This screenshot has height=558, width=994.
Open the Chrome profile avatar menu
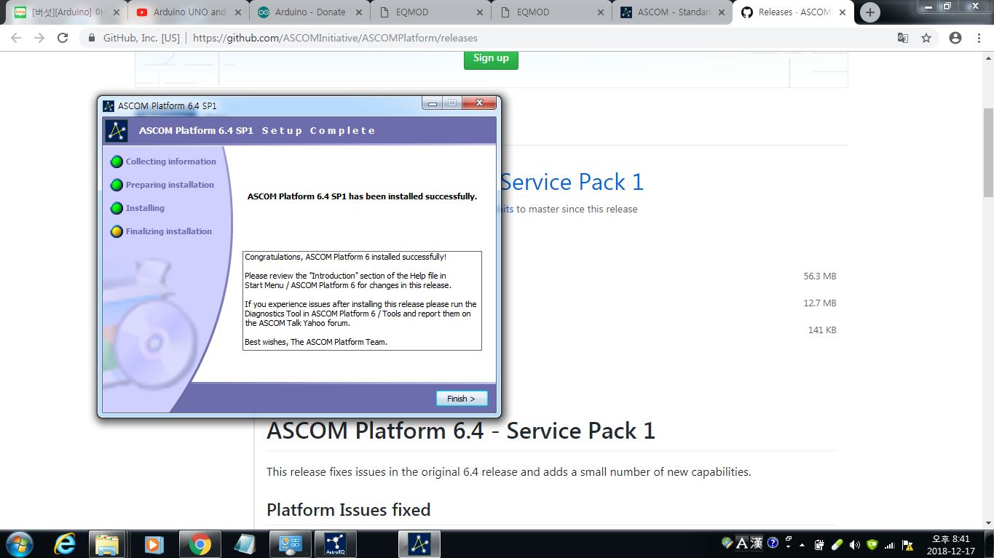955,38
